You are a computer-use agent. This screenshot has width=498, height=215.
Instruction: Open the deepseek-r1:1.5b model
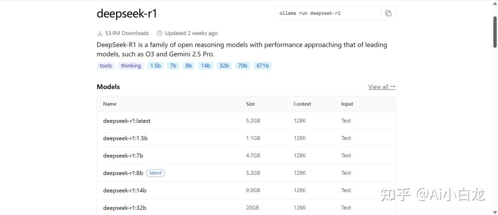[x=125, y=138]
